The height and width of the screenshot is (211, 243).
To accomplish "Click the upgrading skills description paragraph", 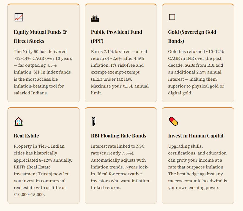I will (x=197, y=167).
